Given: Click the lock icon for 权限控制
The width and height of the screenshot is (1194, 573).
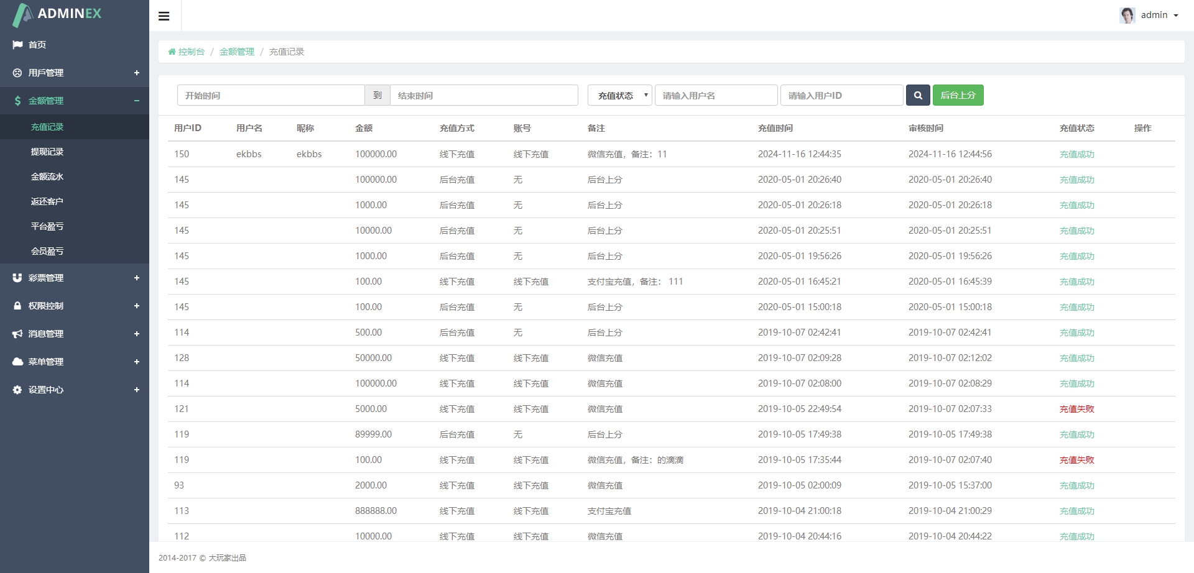Looking at the screenshot, I should [17, 306].
